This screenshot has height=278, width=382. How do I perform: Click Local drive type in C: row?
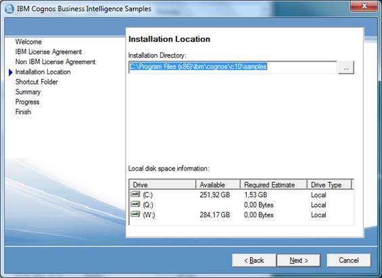point(318,195)
